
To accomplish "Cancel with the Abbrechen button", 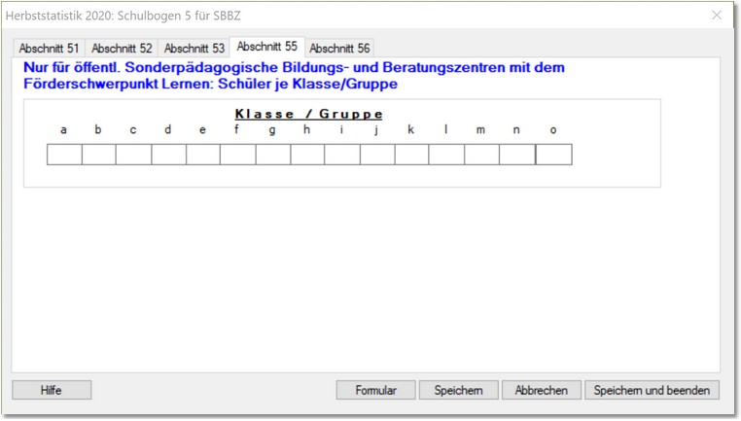I will point(542,390).
